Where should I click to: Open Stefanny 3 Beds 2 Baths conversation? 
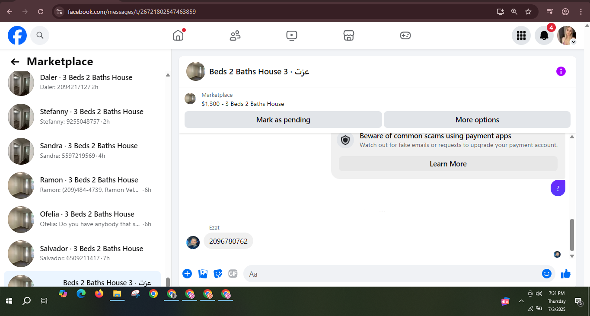[82, 117]
